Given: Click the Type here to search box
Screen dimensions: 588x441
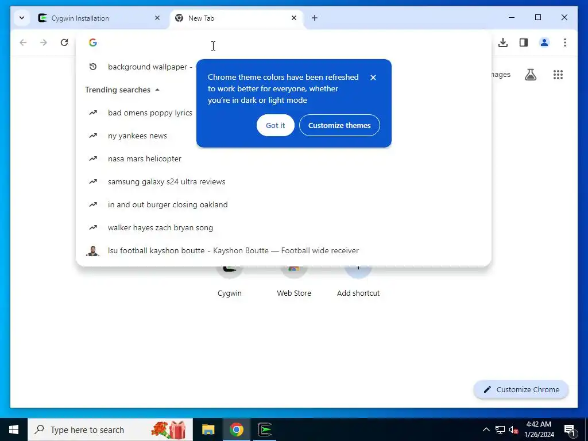Looking at the screenshot, I should point(110,430).
